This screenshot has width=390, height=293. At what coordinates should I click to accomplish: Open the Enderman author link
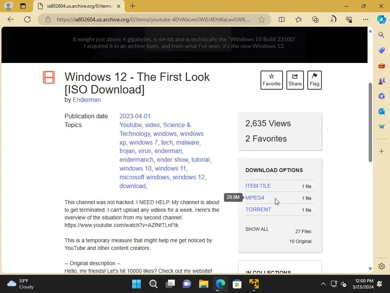(86, 100)
